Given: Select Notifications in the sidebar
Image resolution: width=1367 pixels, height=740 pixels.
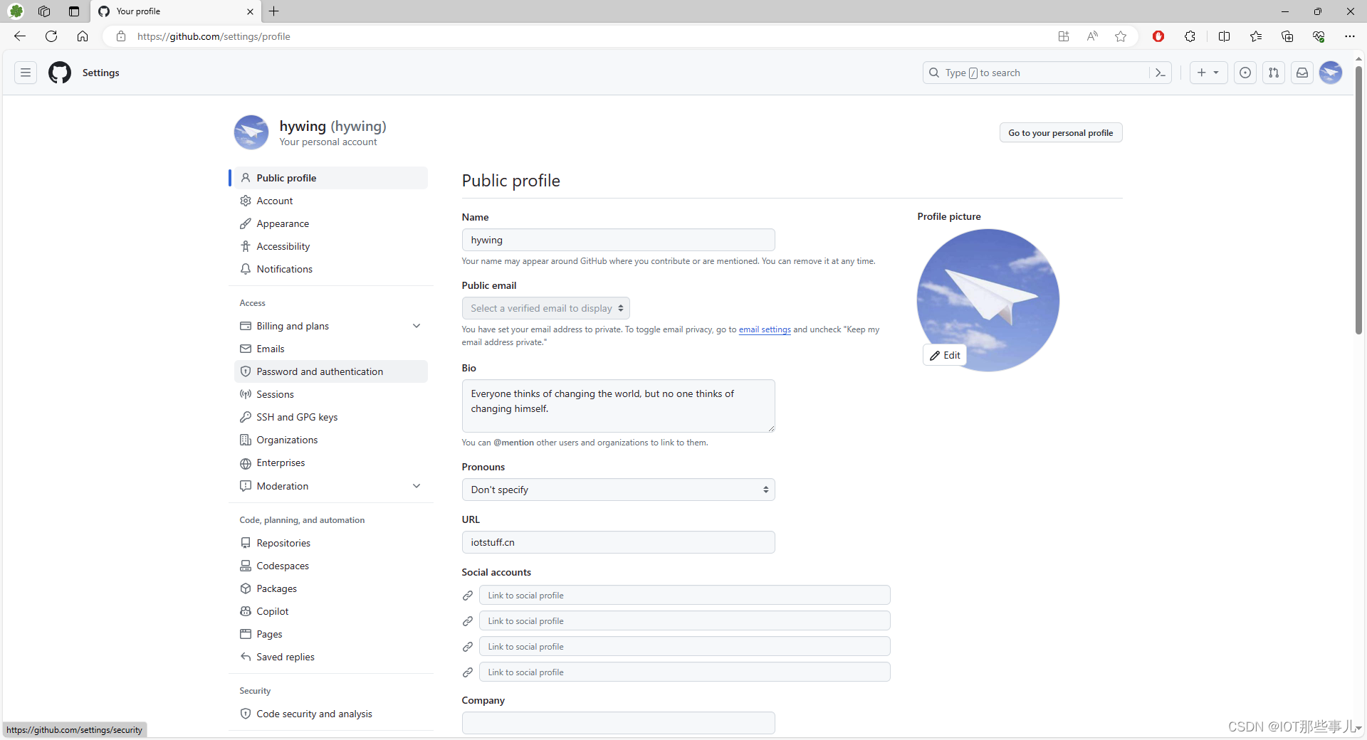Looking at the screenshot, I should [x=285, y=269].
